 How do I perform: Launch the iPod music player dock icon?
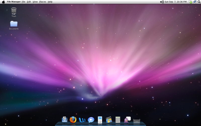tap(100, 120)
